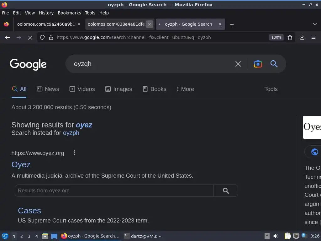
Task: Show desktop from the taskbar icon
Action: [x=54, y=236]
